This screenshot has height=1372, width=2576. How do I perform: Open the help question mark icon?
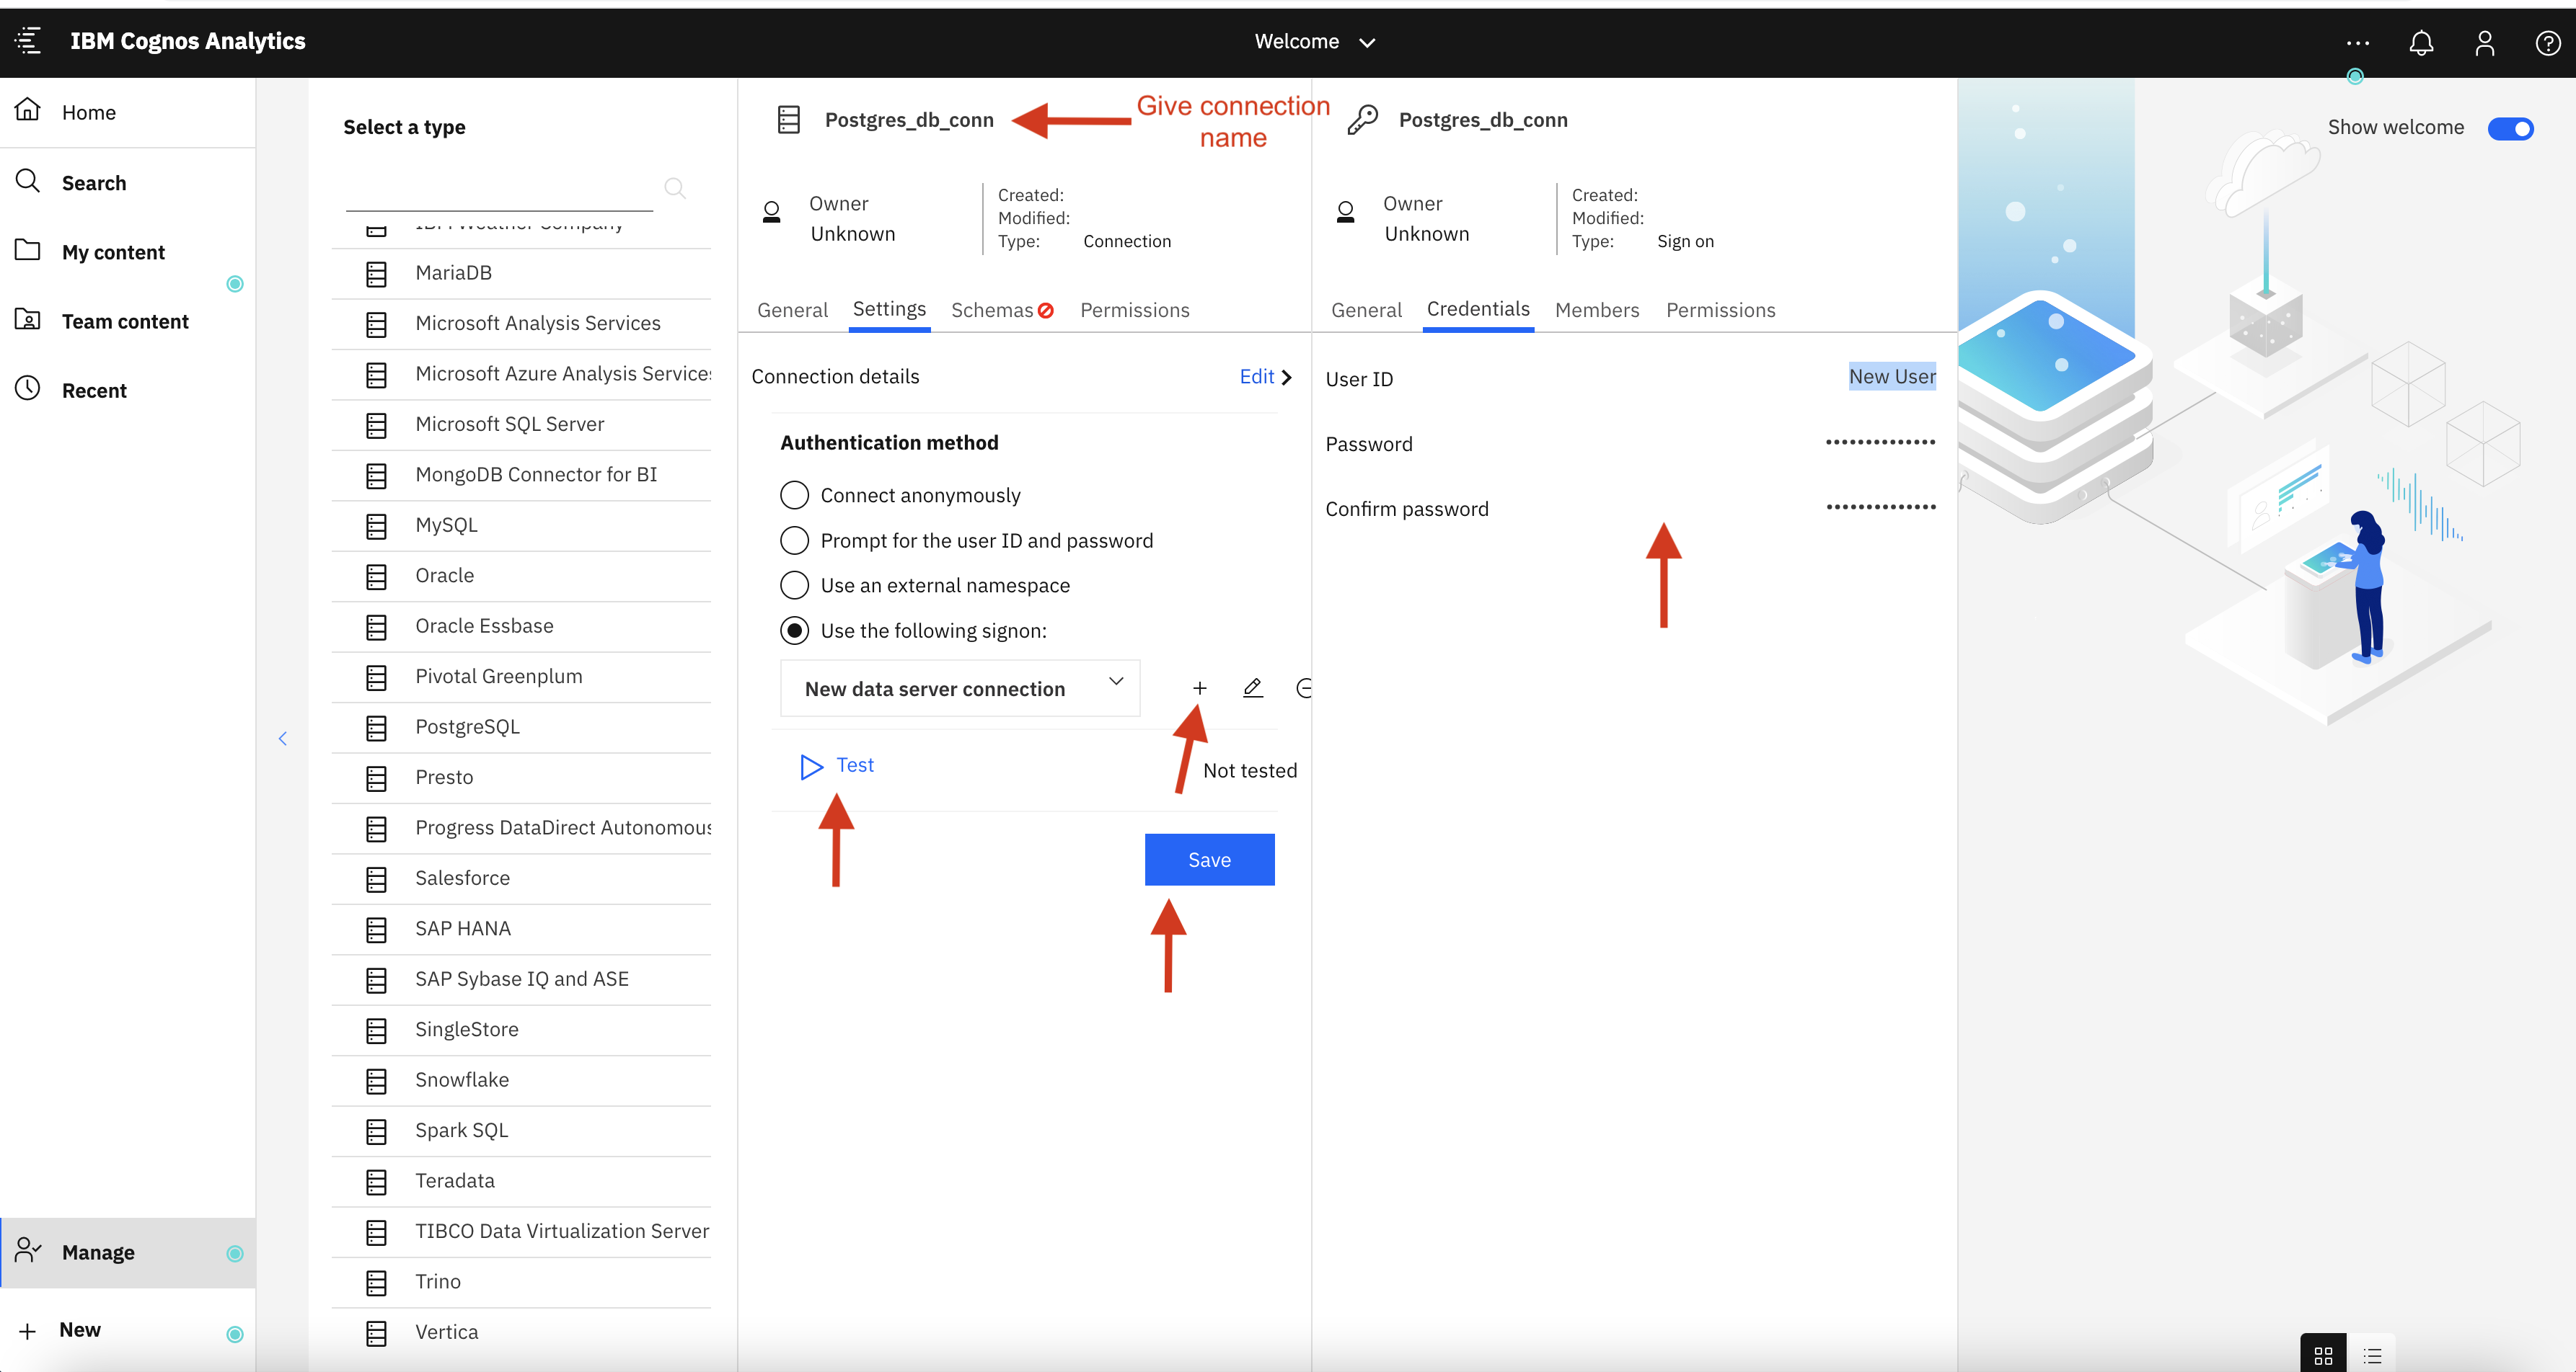coord(2547,42)
